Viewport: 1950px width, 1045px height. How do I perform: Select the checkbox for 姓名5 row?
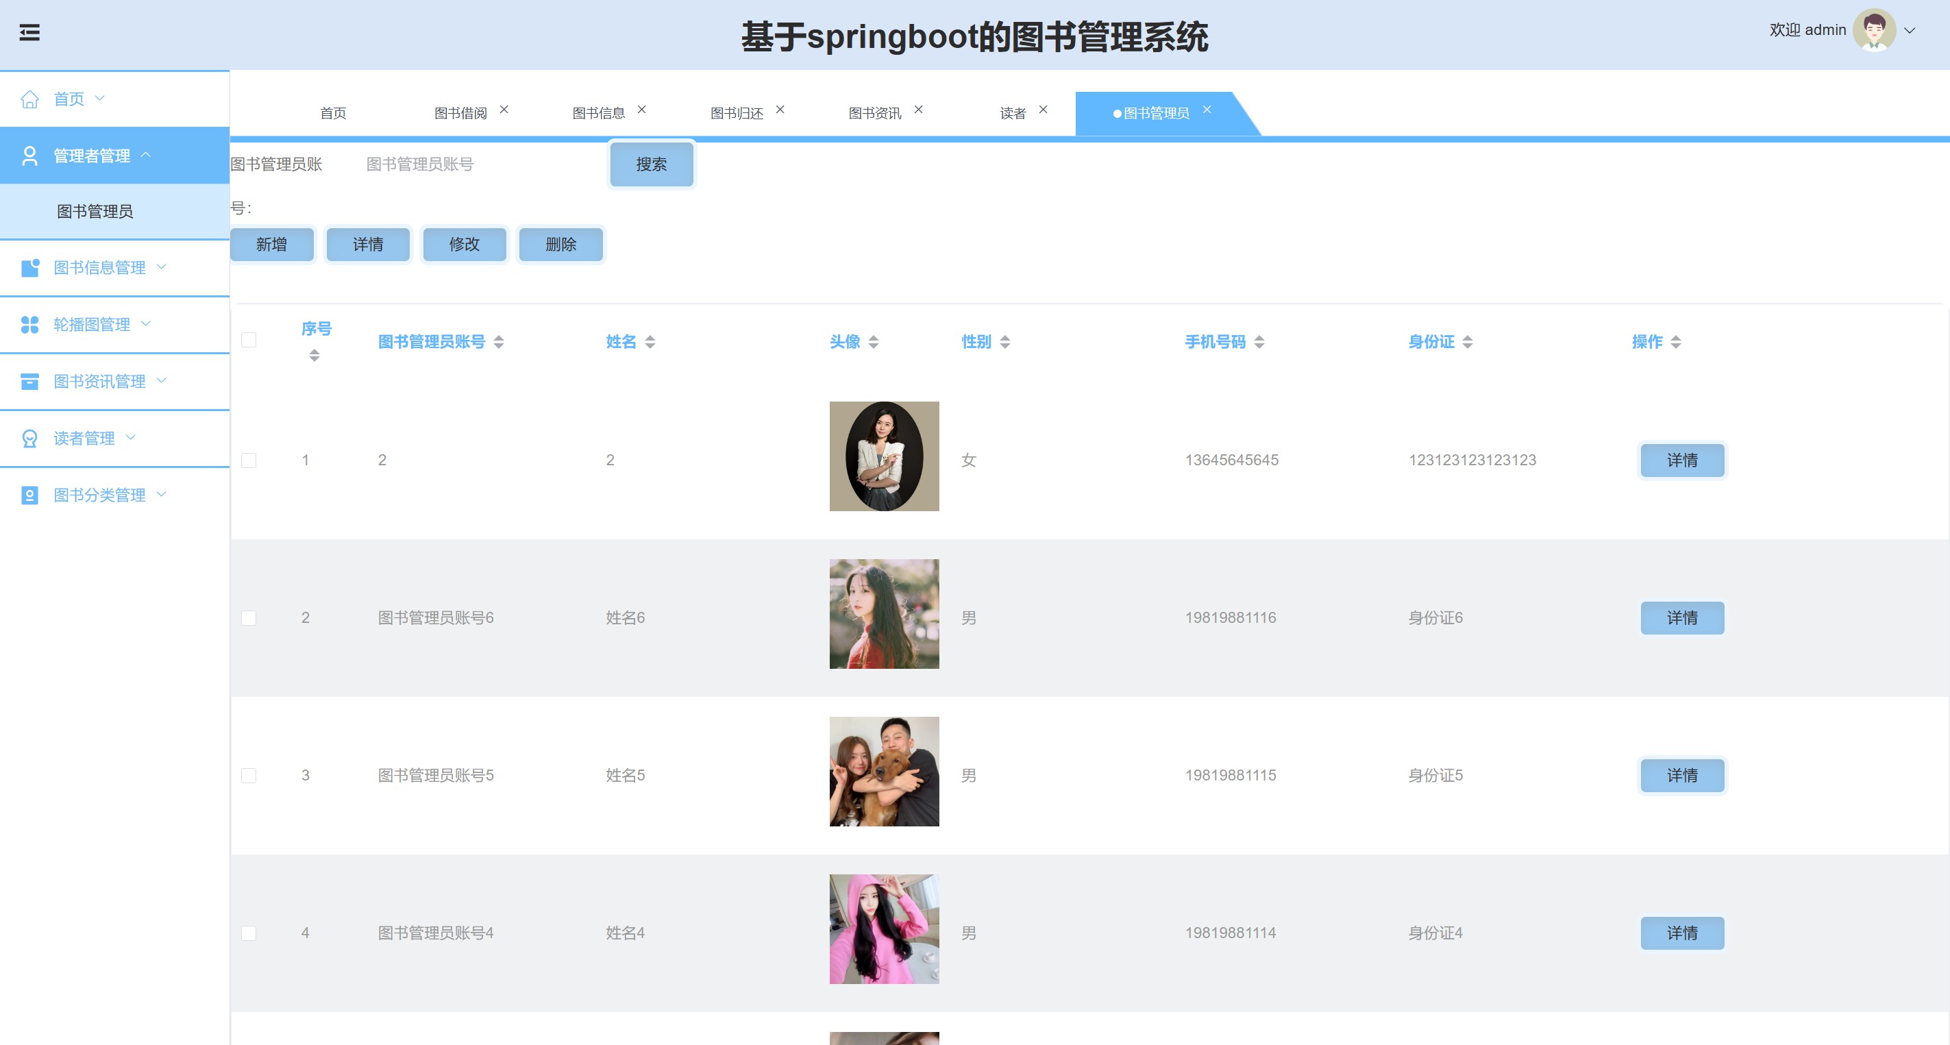coord(248,774)
